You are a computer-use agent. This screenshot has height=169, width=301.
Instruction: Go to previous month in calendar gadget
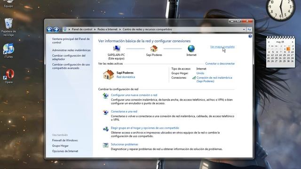pos(269,42)
